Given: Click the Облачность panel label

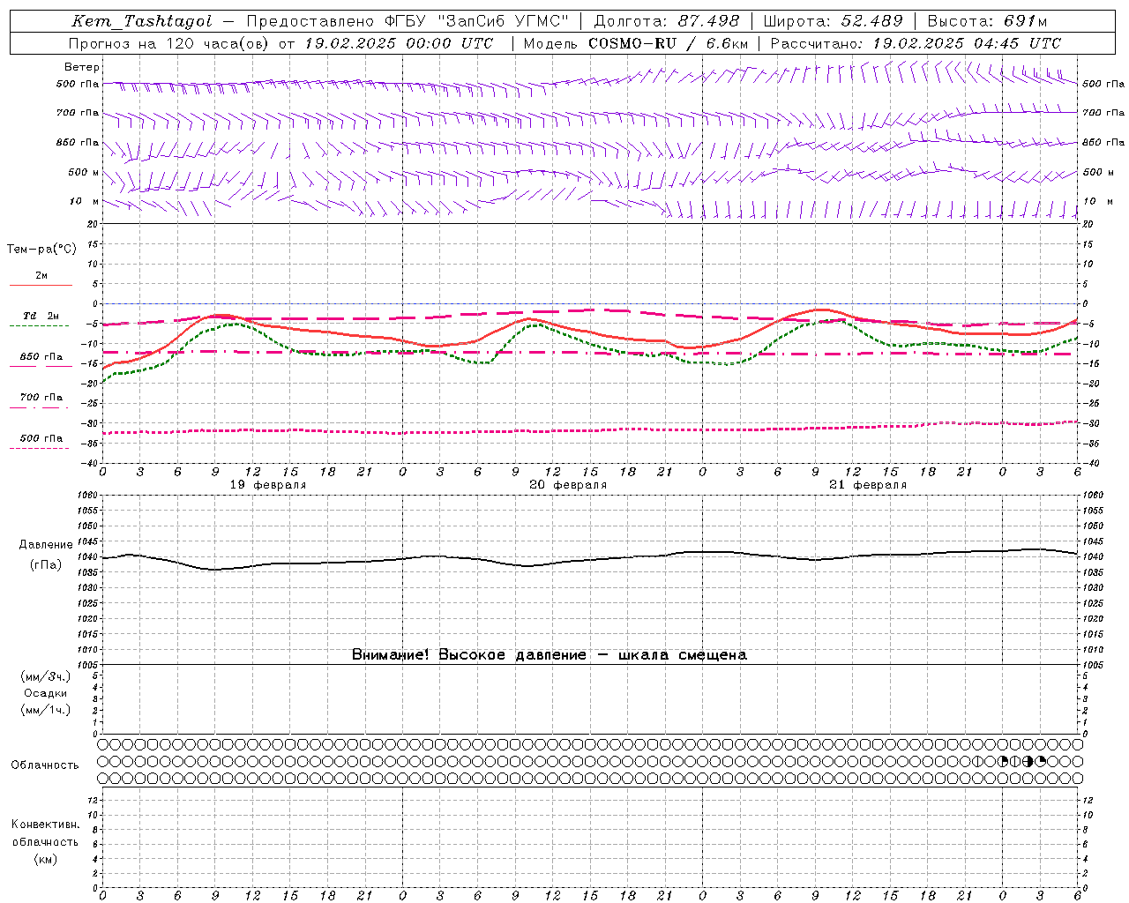Looking at the screenshot, I should point(45,765).
